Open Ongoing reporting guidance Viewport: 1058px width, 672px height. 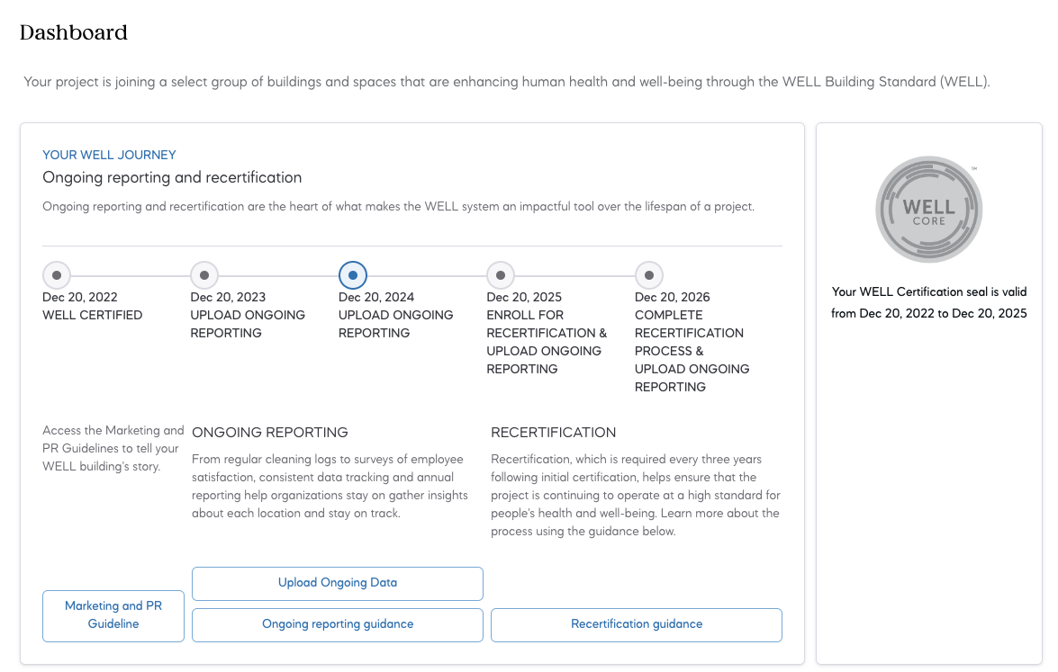(338, 625)
